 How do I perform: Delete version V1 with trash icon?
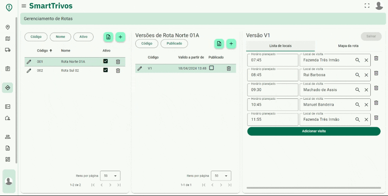[229, 68]
